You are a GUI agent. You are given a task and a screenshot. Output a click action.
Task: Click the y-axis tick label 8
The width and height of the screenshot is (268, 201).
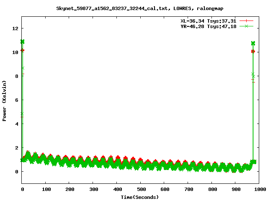coord(17,76)
